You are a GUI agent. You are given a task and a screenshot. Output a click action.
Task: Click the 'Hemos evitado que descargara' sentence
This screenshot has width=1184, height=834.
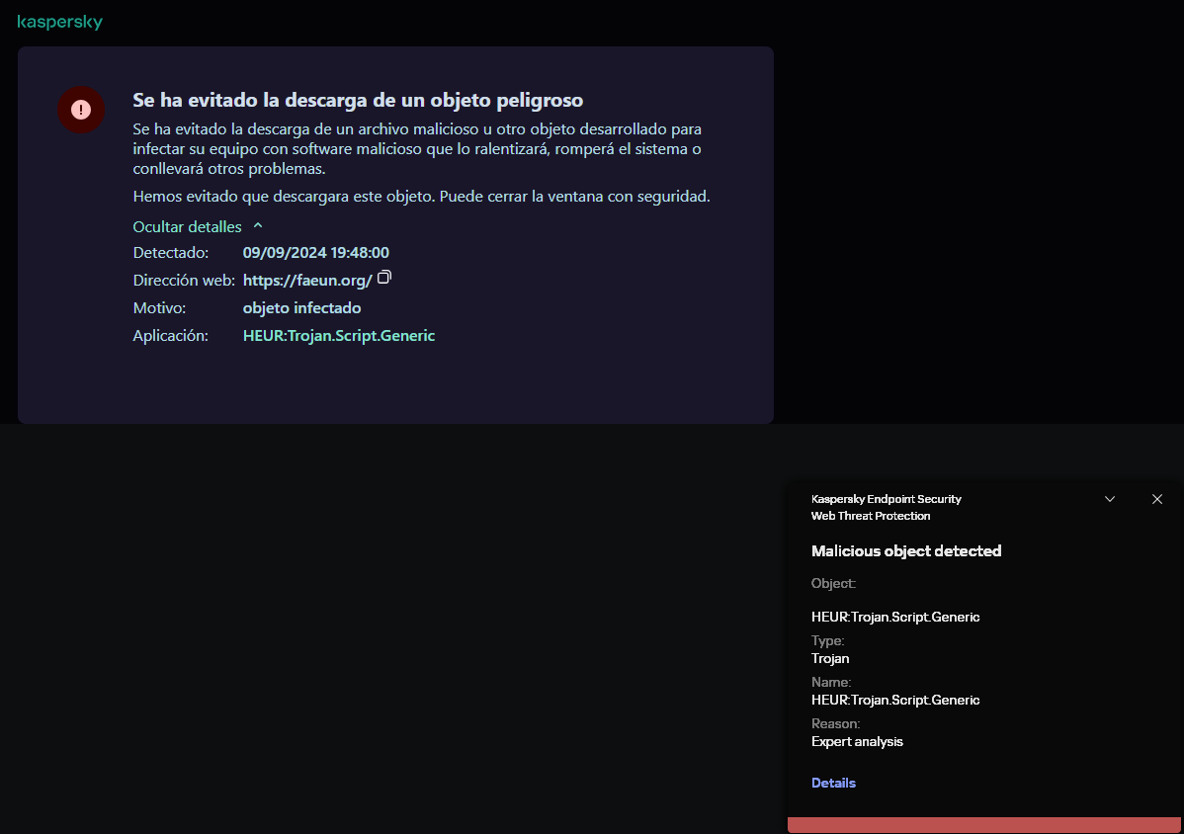[x=421, y=197]
